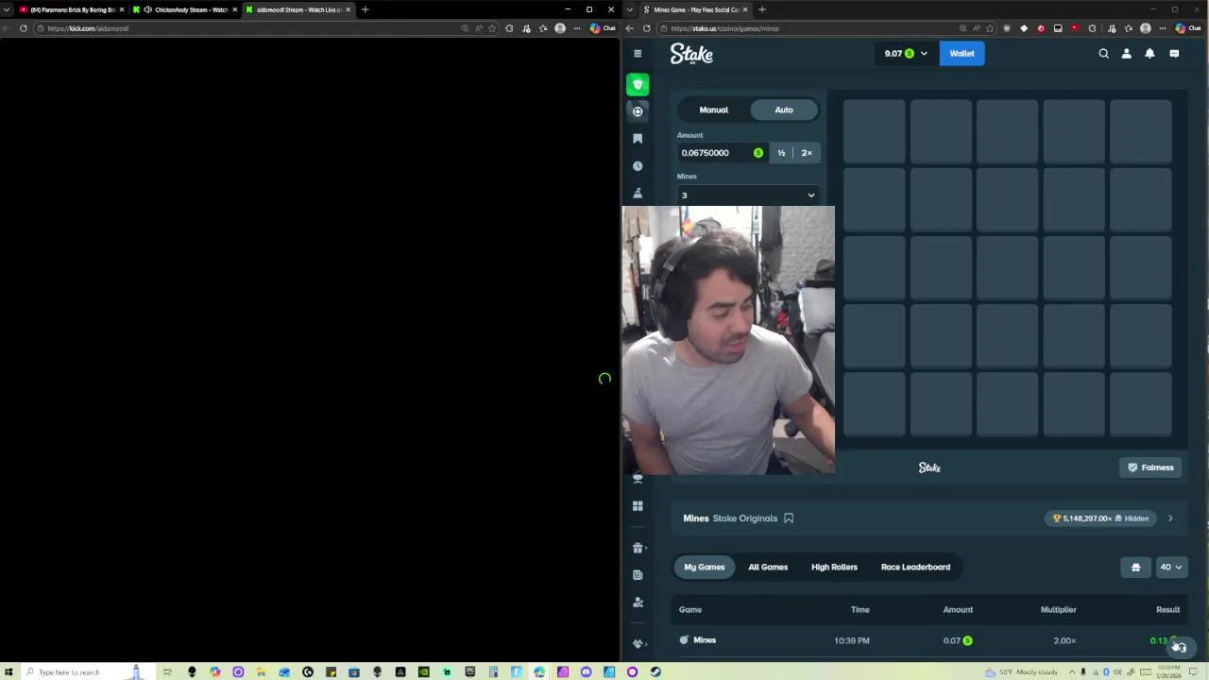Switch to Auto betting mode

coord(784,110)
